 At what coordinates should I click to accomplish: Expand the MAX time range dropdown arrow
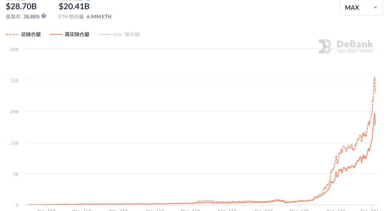(x=375, y=8)
